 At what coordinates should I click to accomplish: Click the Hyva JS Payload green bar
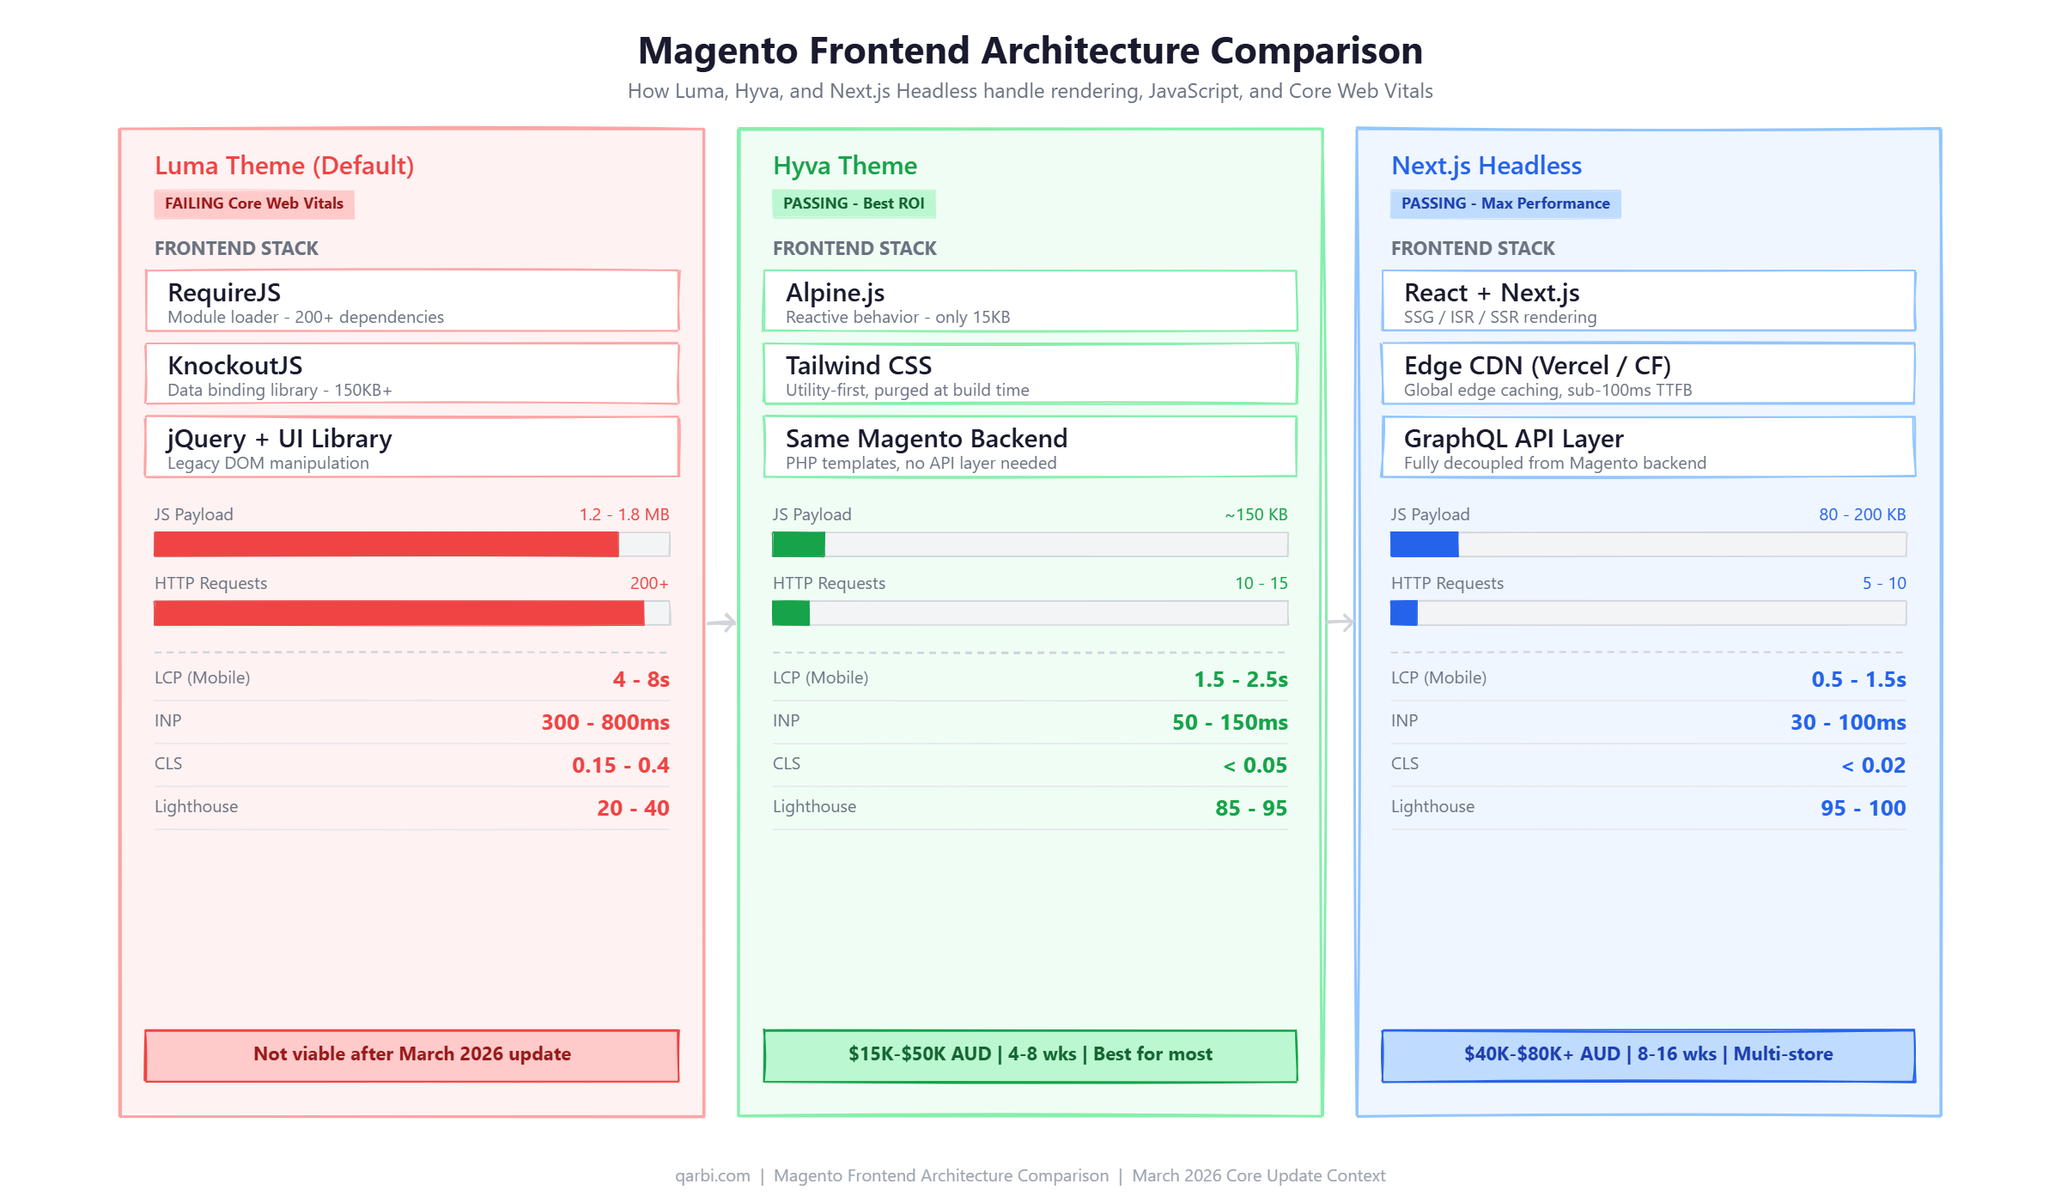(799, 544)
